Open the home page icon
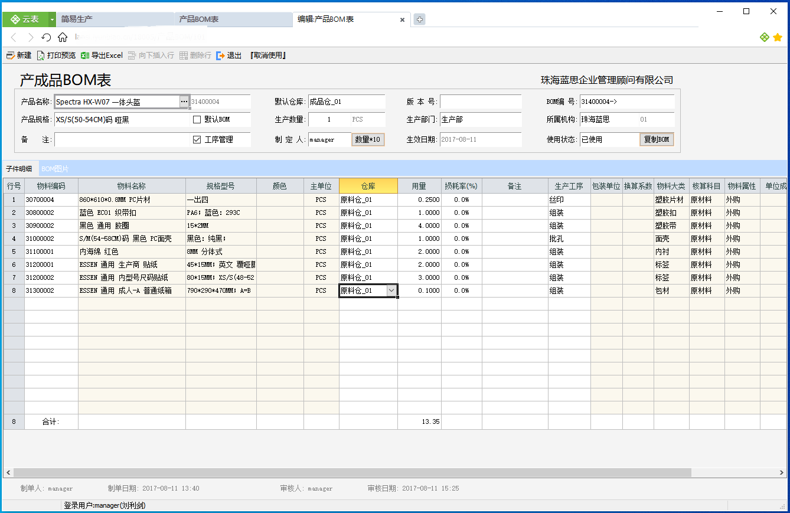This screenshot has width=790, height=513. point(63,37)
